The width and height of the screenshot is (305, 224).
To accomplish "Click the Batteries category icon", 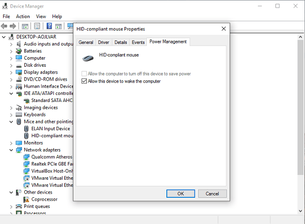I will [x=19, y=51].
